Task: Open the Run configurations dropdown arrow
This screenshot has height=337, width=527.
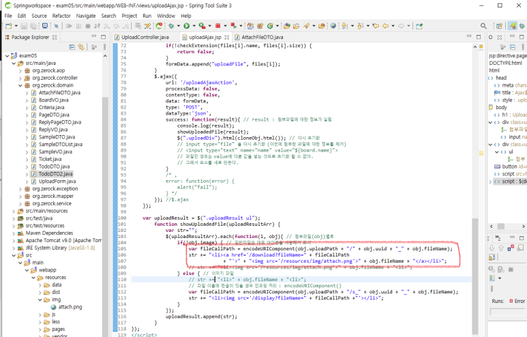Action: [194, 26]
